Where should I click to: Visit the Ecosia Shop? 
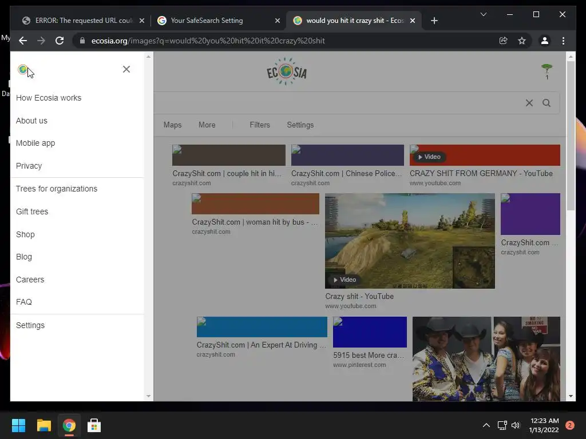coord(25,234)
